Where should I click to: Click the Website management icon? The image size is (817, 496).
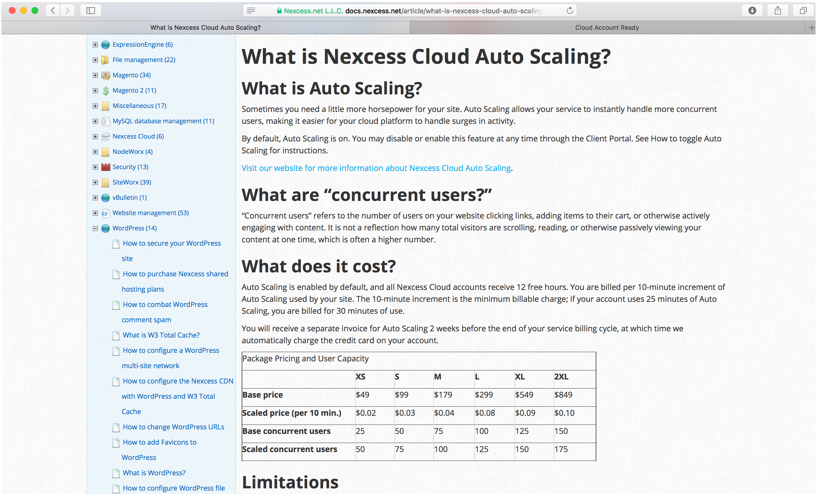[106, 213]
